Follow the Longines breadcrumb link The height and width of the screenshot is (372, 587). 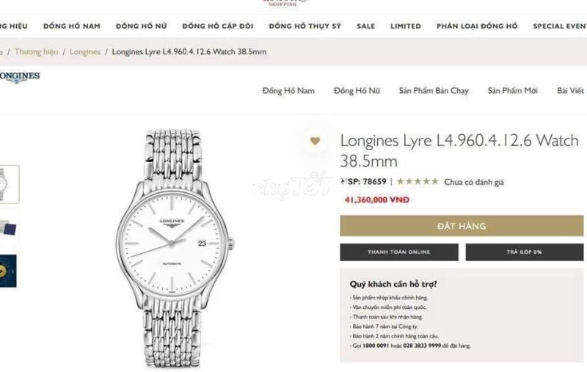tap(85, 51)
